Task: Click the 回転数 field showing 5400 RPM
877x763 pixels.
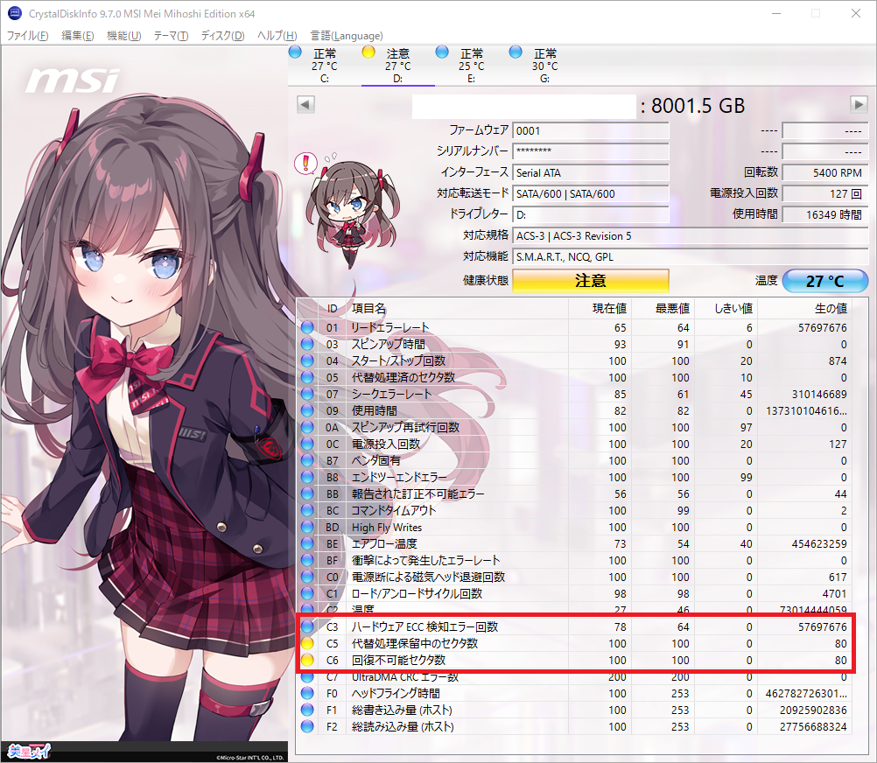Action: click(825, 172)
